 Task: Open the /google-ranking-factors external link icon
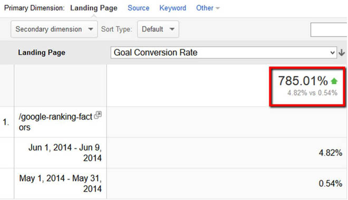[x=98, y=115]
